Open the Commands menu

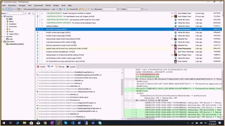coord(38,6)
